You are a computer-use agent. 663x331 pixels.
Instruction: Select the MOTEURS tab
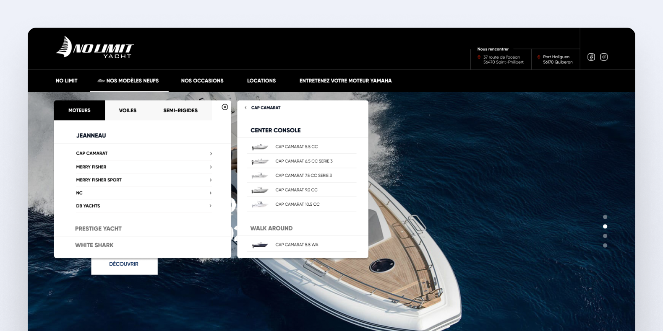pyautogui.click(x=79, y=110)
